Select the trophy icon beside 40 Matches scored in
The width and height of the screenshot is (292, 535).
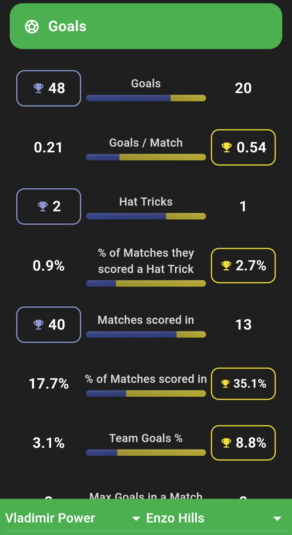point(38,324)
